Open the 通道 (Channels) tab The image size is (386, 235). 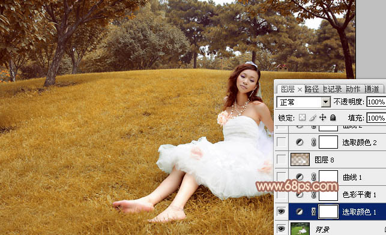[372, 89]
